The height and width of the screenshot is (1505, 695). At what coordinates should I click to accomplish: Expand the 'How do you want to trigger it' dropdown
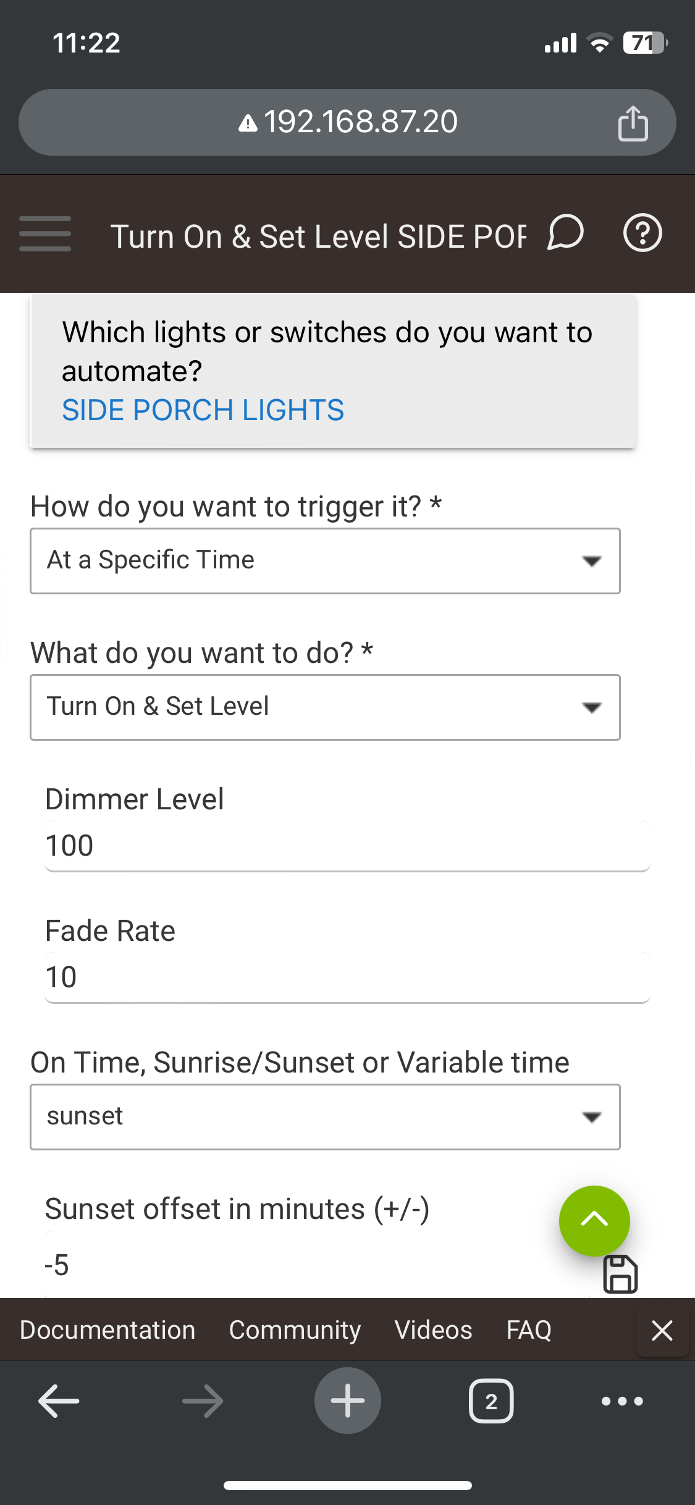pos(325,561)
